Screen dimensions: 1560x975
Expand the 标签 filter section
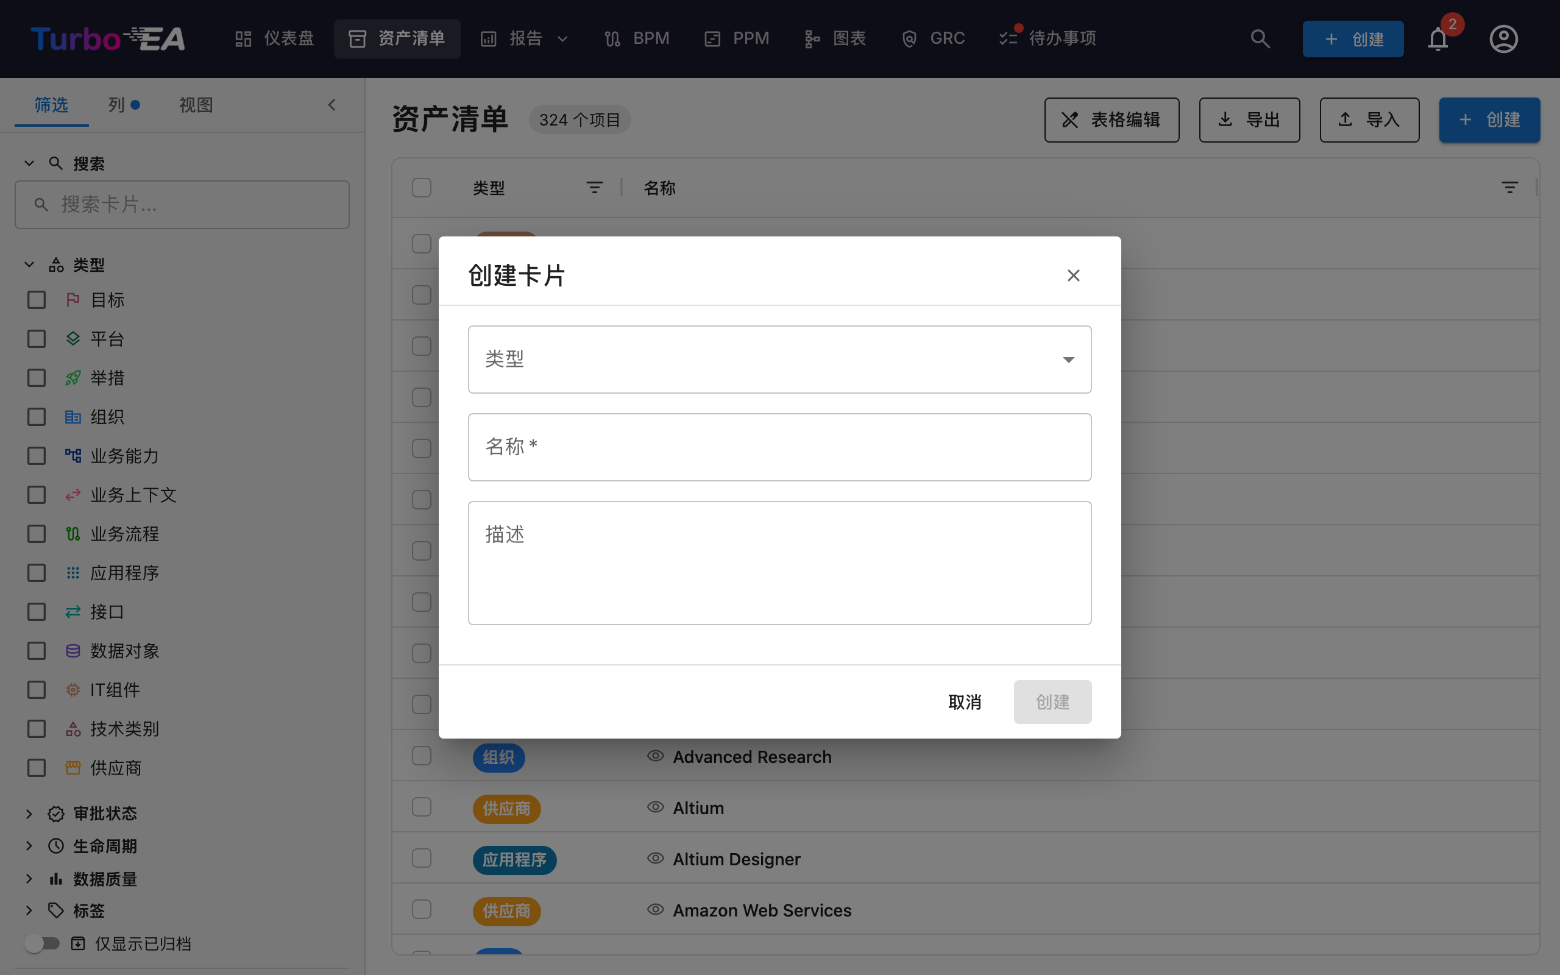pos(29,910)
